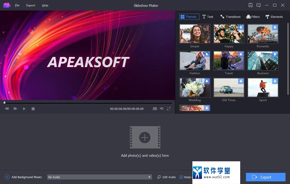The width and height of the screenshot is (290, 184).
Task: Switch to the Text tab
Action: pos(208,16)
